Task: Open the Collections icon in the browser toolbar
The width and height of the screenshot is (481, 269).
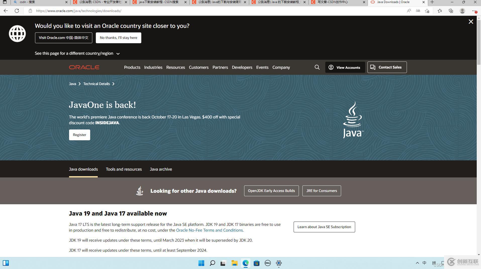Action: click(x=451, y=11)
